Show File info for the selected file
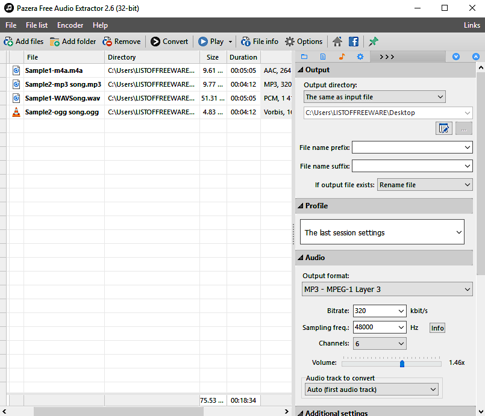 (x=260, y=42)
